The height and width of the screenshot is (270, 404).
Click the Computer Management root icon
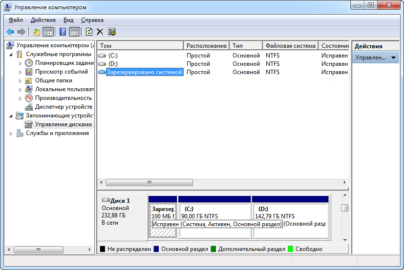[x=10, y=45]
